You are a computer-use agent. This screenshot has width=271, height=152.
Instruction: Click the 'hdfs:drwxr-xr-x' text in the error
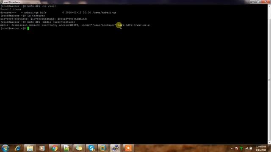(x=138, y=25)
